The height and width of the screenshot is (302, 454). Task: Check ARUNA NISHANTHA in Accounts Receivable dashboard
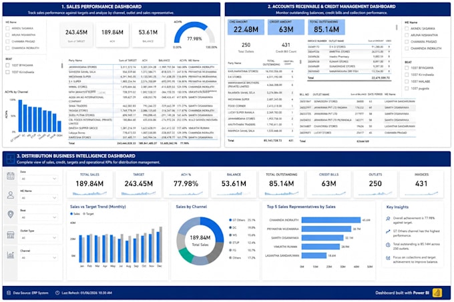[x=407, y=35]
